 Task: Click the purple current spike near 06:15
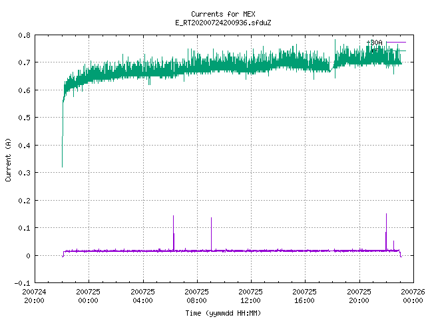pyautogui.click(x=173, y=233)
